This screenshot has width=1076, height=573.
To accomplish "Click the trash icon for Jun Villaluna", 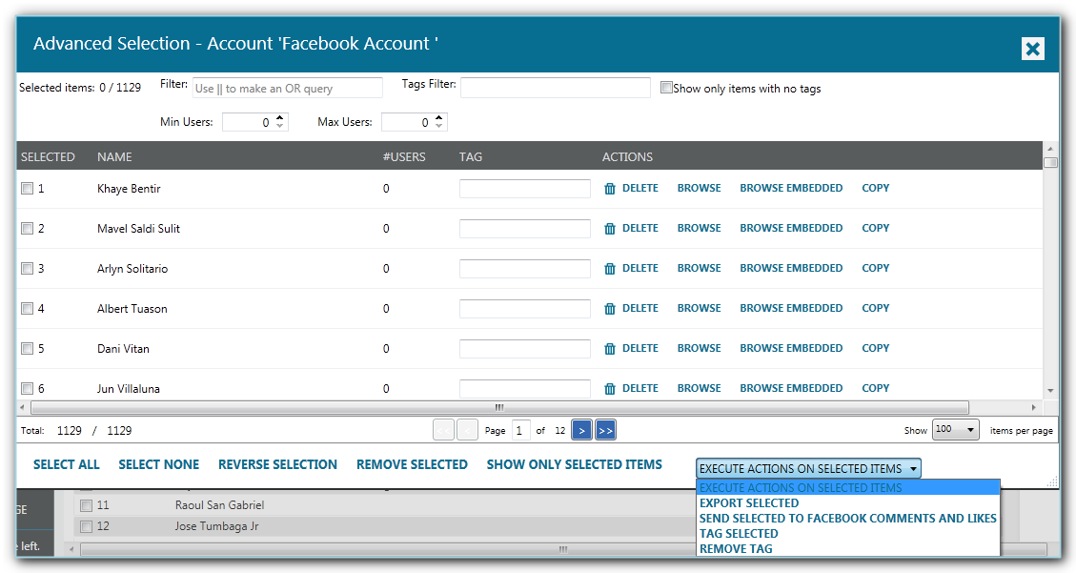I will coord(609,388).
